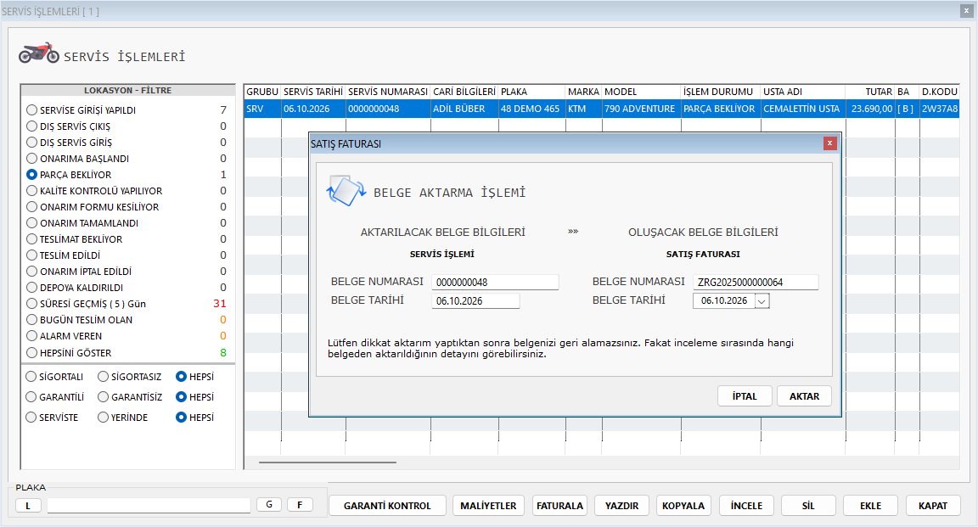The image size is (978, 527).
Task: Choose PARÇA BEKLİYOR radio button
Action: pyautogui.click(x=31, y=175)
